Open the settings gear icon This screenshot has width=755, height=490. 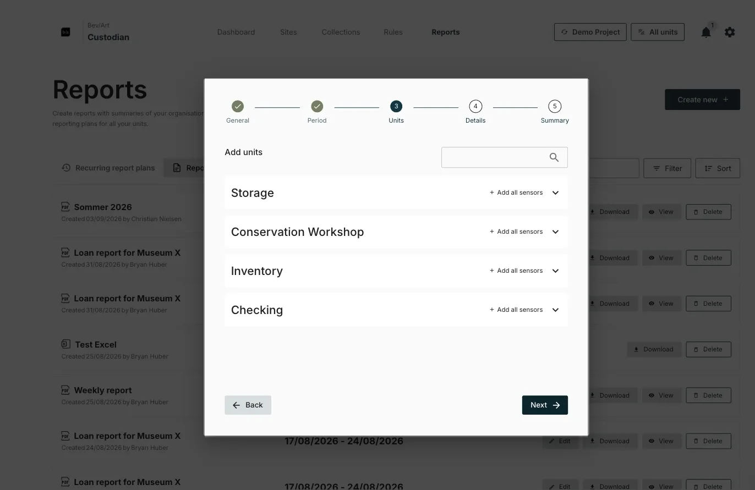(x=730, y=32)
